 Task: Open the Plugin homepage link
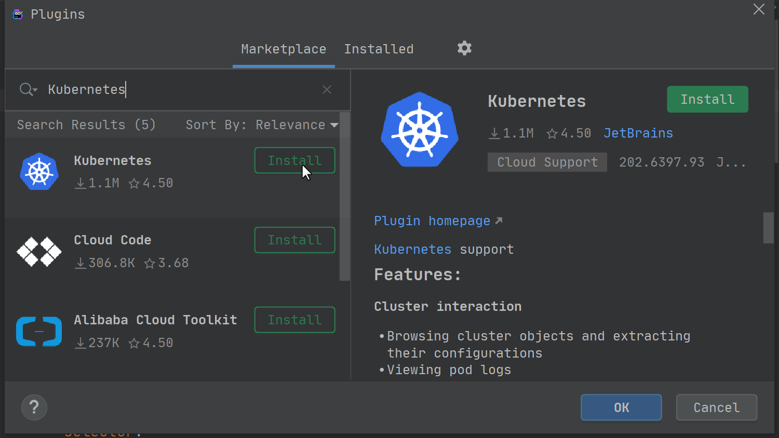pyautogui.click(x=433, y=221)
